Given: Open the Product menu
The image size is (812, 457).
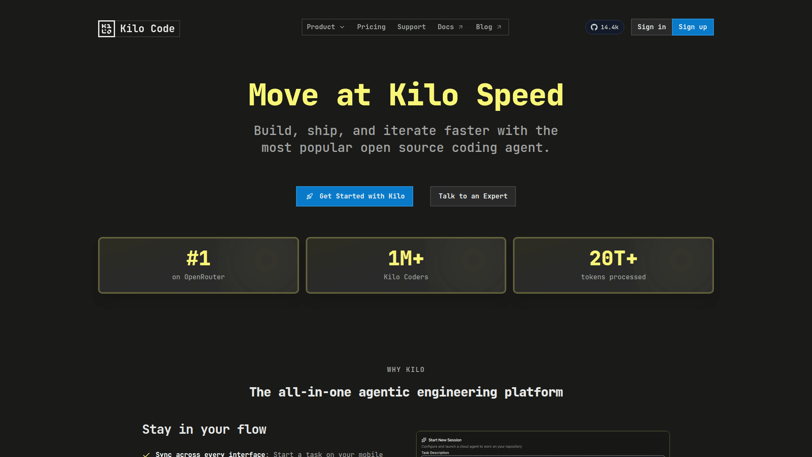Looking at the screenshot, I should (321, 27).
